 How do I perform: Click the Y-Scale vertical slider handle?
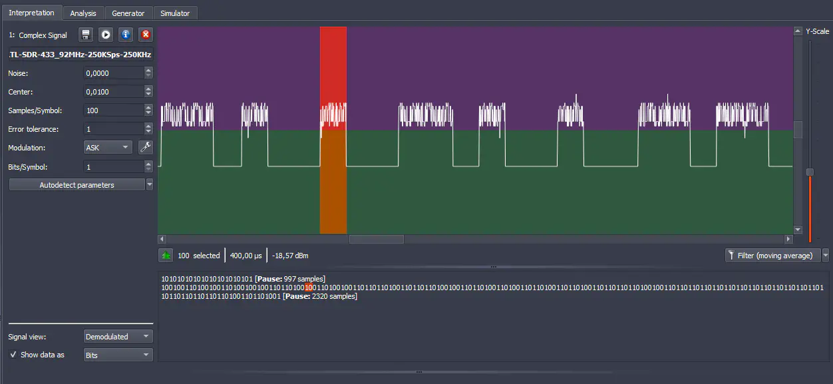coord(810,172)
